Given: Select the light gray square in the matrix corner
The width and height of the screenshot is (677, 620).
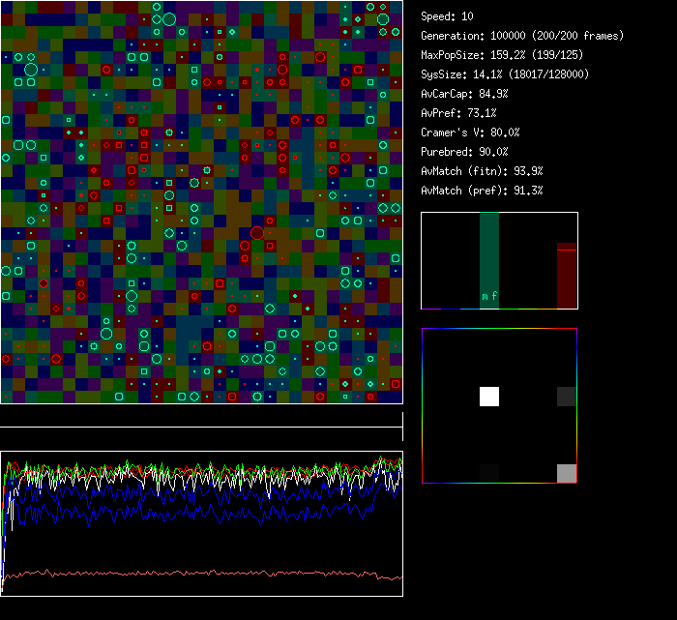Looking at the screenshot, I should click(x=567, y=473).
